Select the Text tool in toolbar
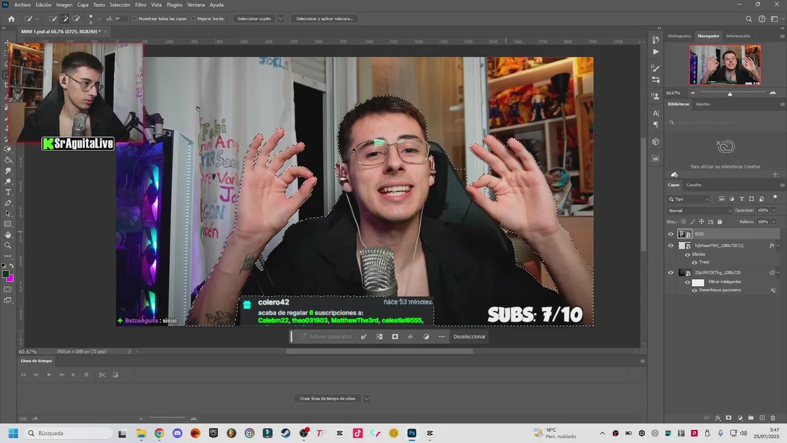The image size is (787, 443). (x=8, y=193)
